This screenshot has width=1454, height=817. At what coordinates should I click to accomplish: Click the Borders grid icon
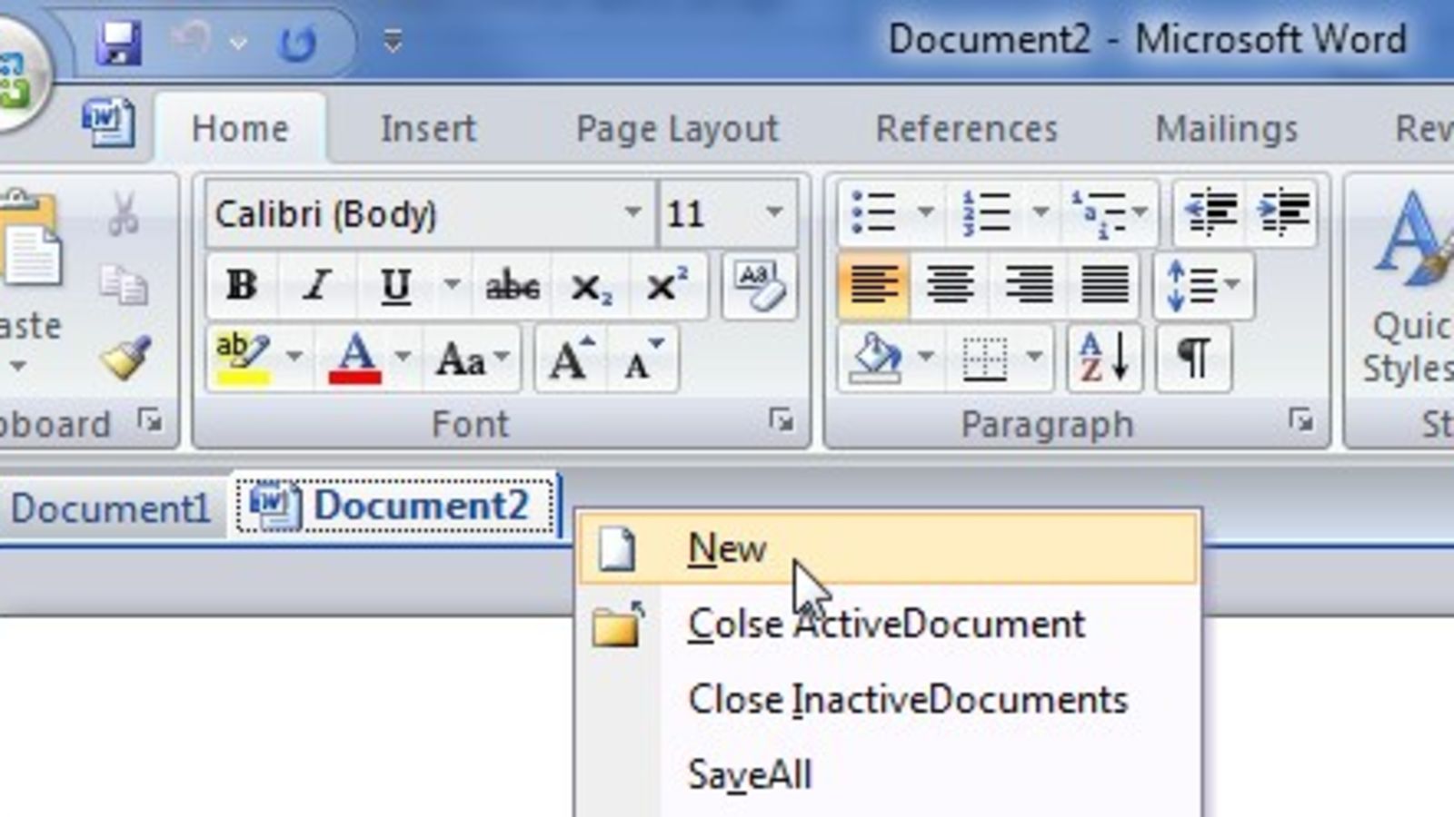(985, 359)
